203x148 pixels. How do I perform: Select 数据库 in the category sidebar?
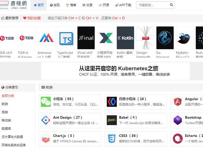[x=6, y=128]
